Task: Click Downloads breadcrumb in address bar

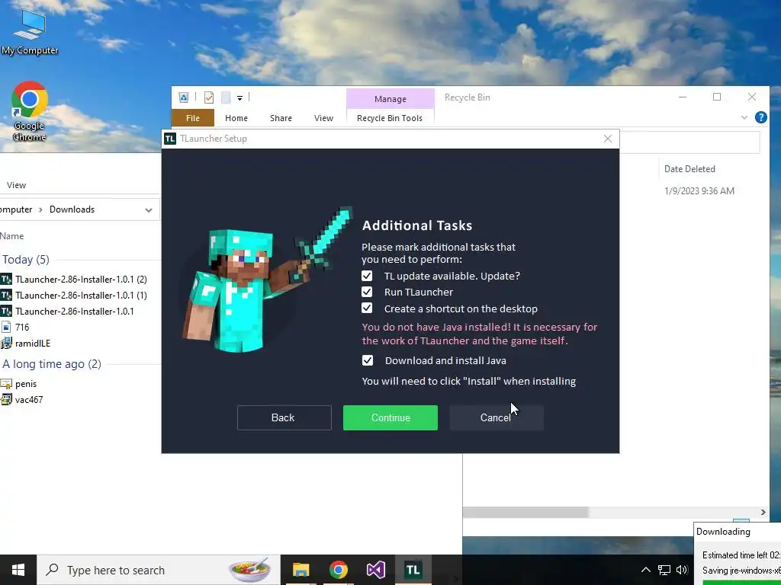Action: [72, 209]
